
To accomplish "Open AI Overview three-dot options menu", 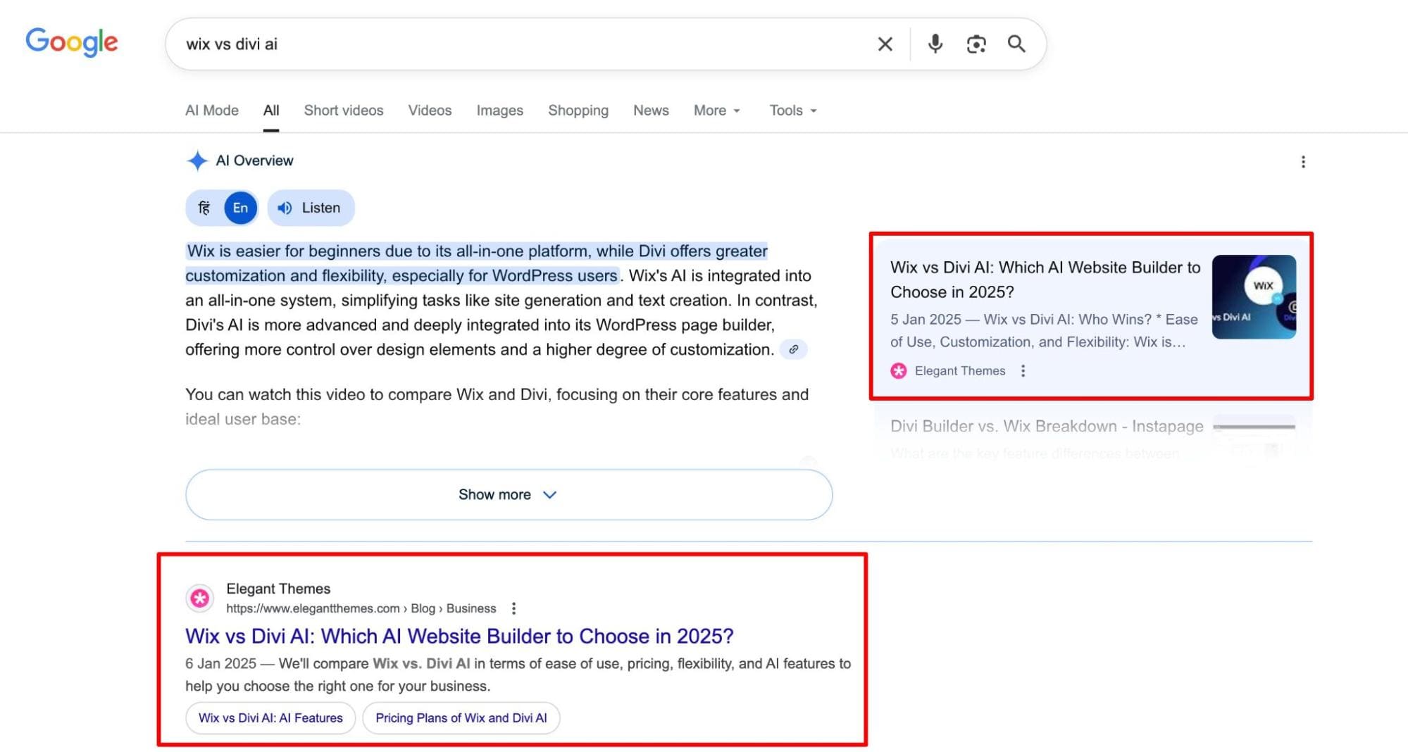I will [1303, 162].
